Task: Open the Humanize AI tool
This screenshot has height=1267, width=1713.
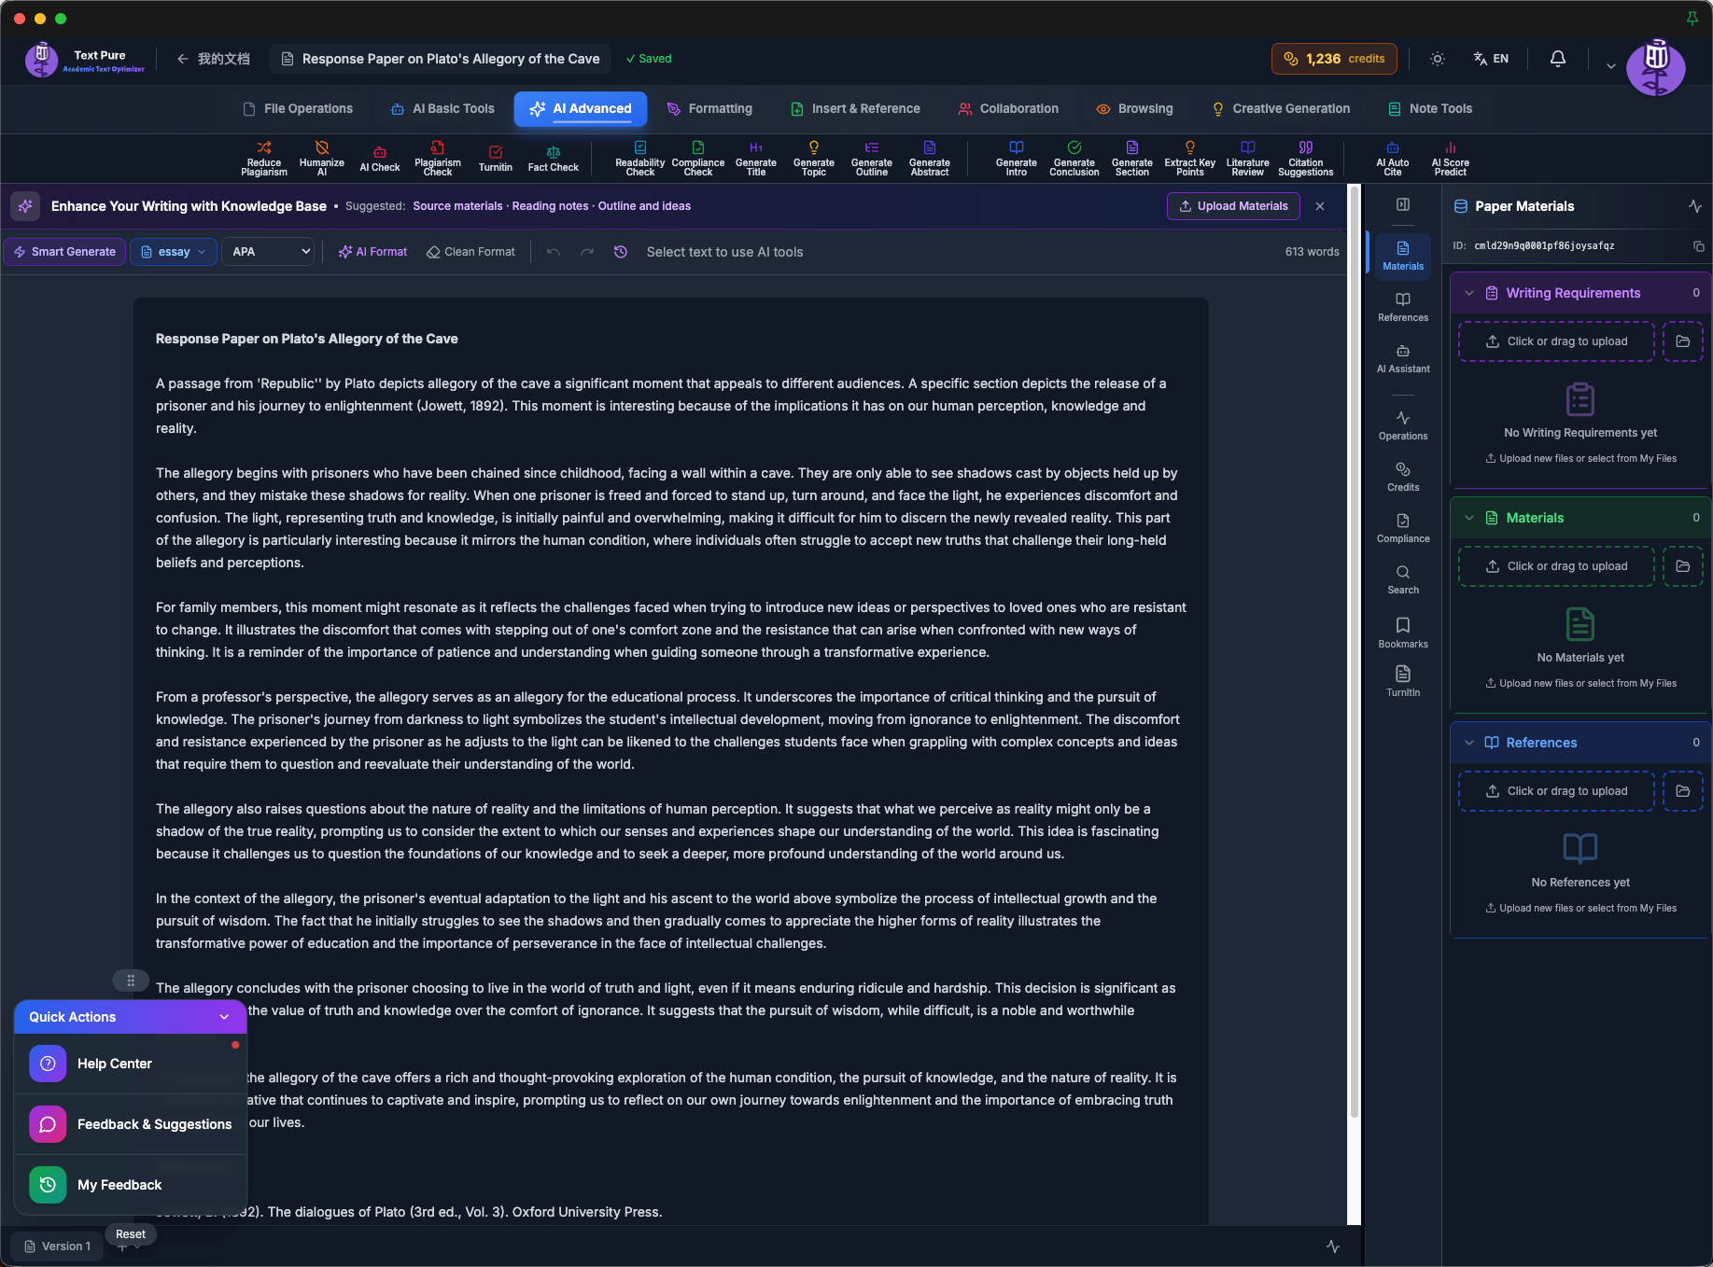Action: [321, 158]
